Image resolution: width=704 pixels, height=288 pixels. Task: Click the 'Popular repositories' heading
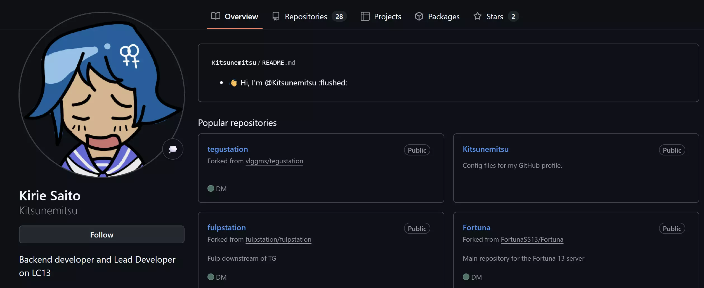click(237, 123)
